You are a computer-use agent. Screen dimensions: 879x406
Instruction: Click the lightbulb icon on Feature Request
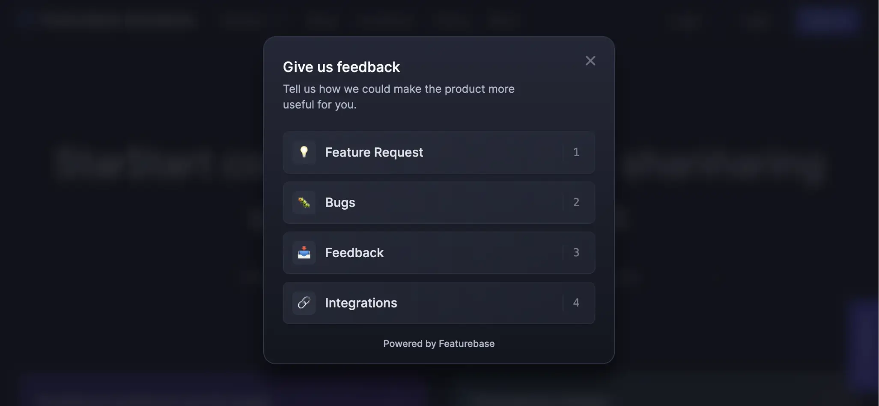pos(304,152)
